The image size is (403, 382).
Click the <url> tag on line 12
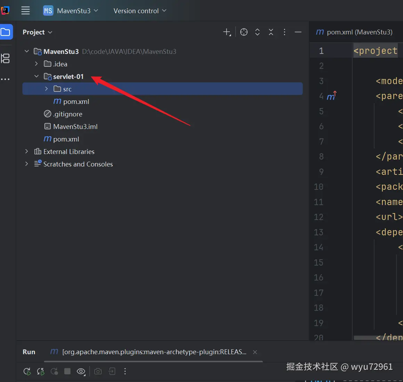(x=389, y=217)
